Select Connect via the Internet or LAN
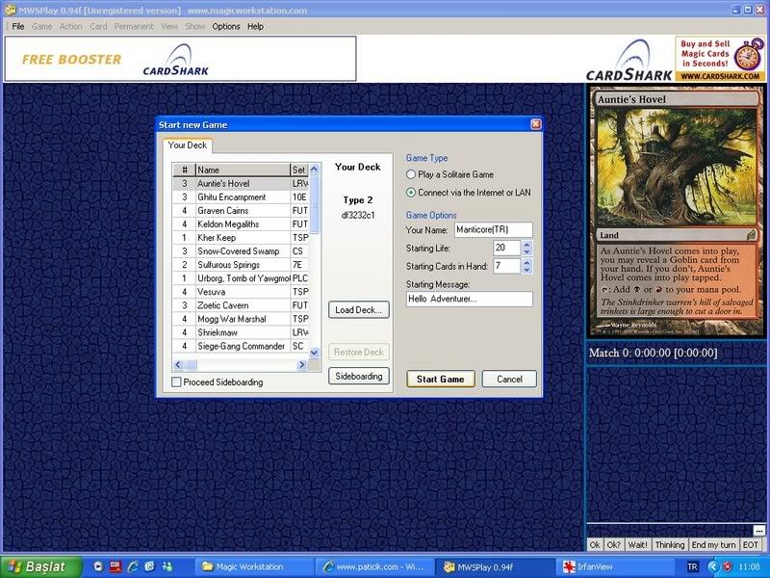The width and height of the screenshot is (770, 578). tap(411, 193)
